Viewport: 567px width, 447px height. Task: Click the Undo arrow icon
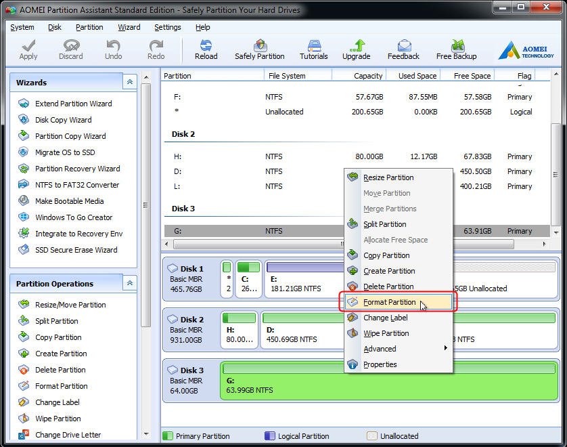click(x=113, y=45)
